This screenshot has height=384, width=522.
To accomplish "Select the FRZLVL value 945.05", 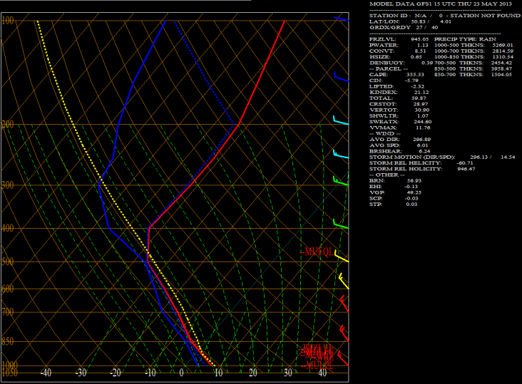I will tap(420, 39).
